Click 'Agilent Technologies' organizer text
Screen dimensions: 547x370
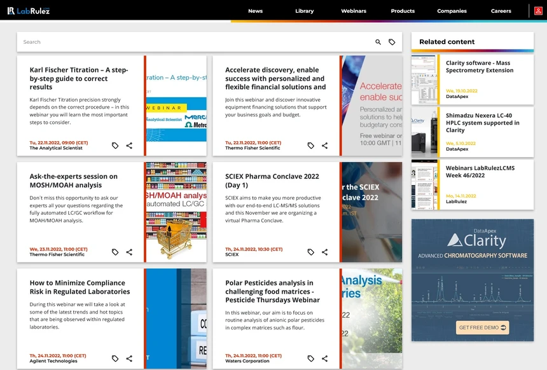pos(53,360)
